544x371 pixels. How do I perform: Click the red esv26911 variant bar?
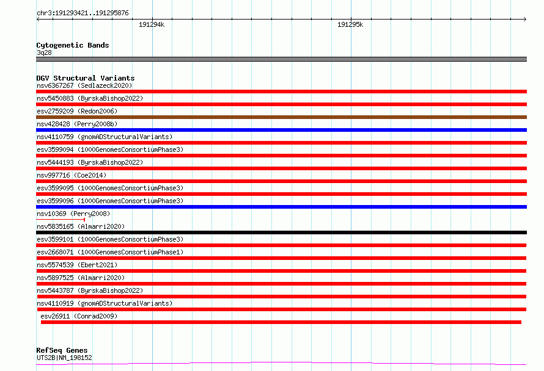pyautogui.click(x=281, y=322)
